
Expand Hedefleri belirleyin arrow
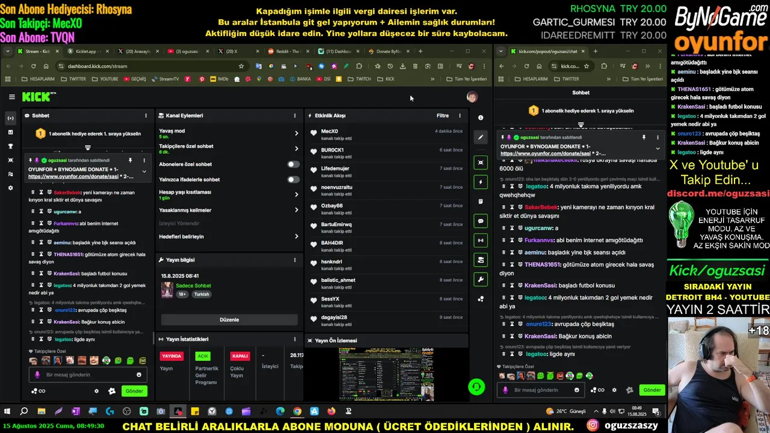coord(296,236)
